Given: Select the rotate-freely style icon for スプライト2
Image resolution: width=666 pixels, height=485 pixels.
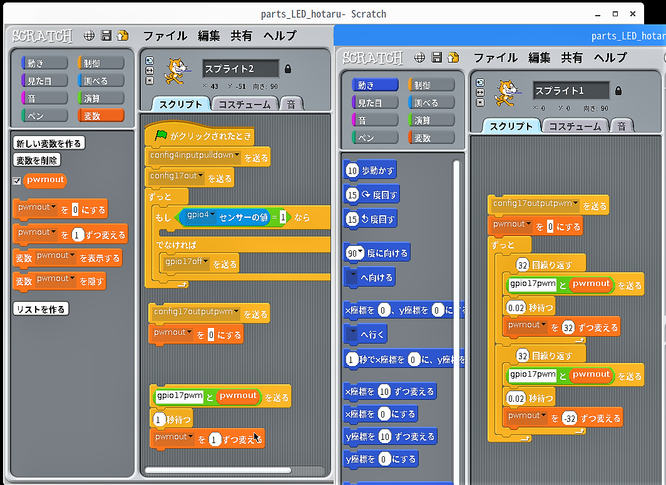Looking at the screenshot, I should click(150, 61).
